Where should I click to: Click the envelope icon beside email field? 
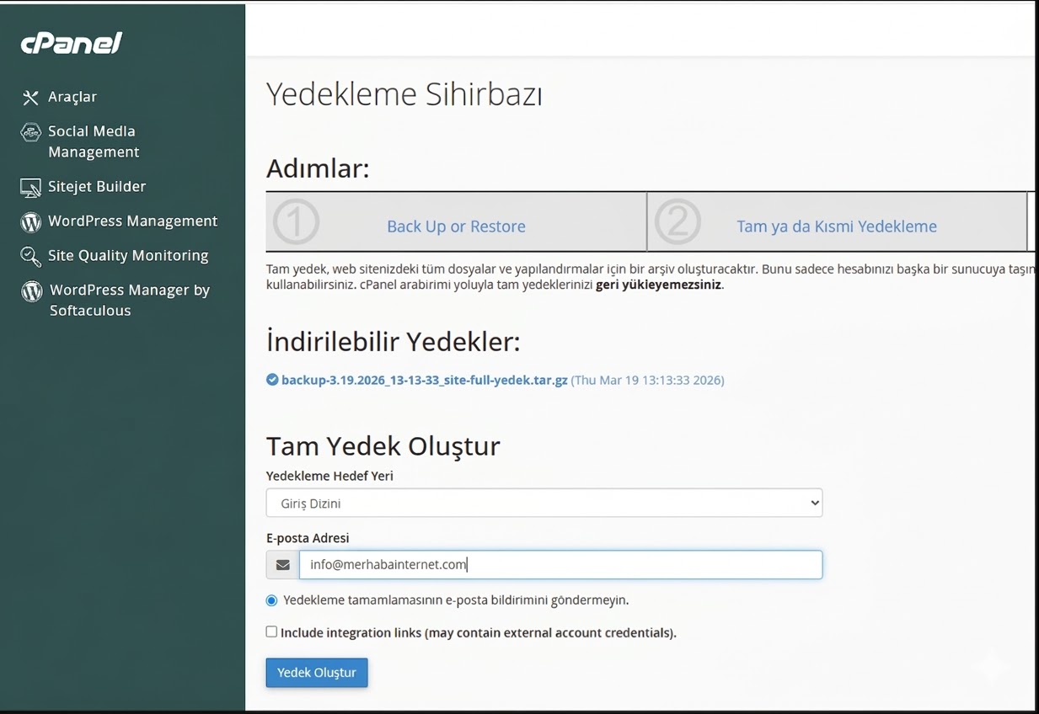(282, 565)
